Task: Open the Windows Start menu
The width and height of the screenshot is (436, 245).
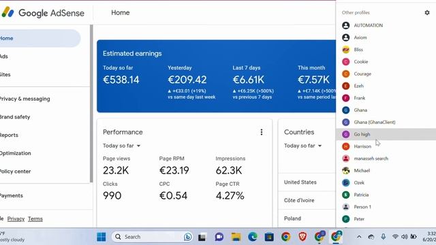Action: (102, 237)
